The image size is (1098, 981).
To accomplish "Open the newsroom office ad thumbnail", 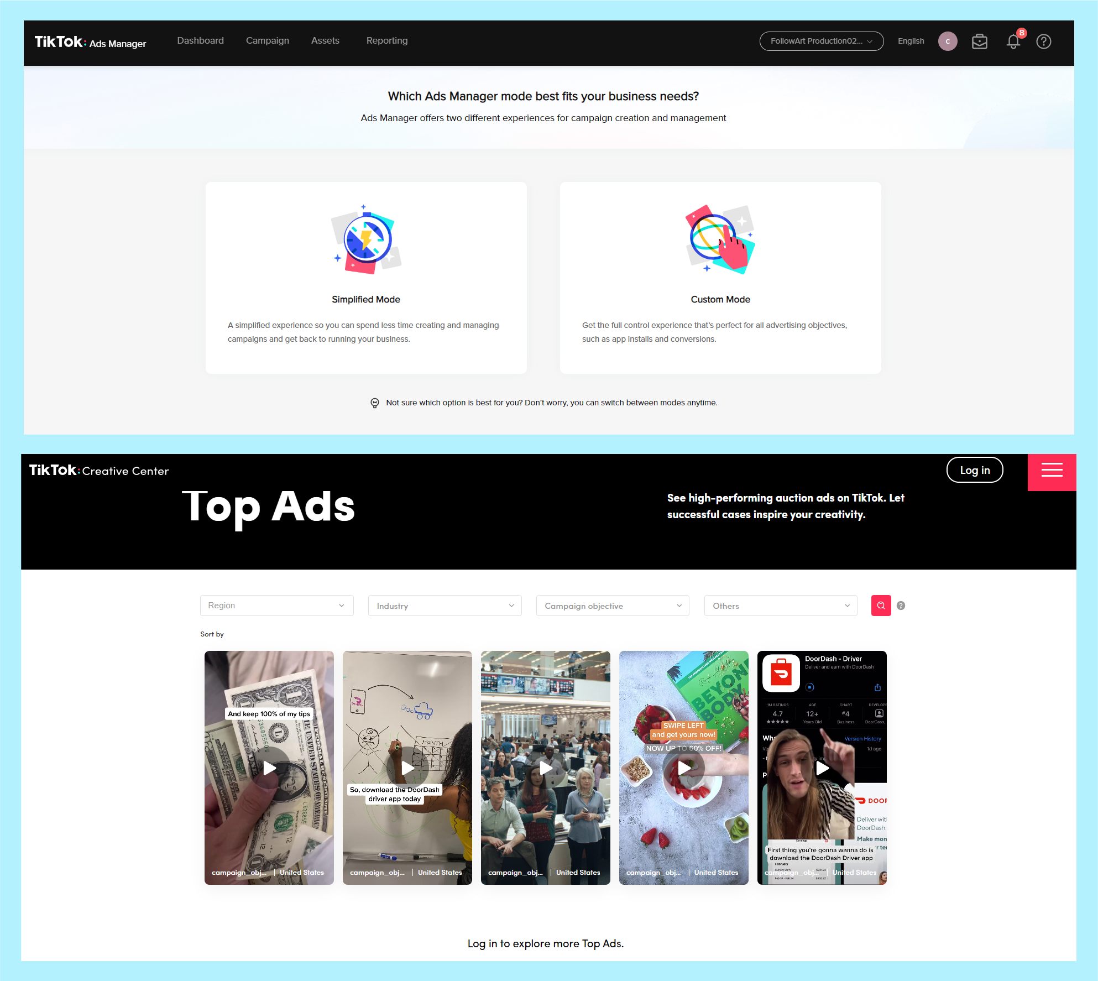I will tap(545, 768).
